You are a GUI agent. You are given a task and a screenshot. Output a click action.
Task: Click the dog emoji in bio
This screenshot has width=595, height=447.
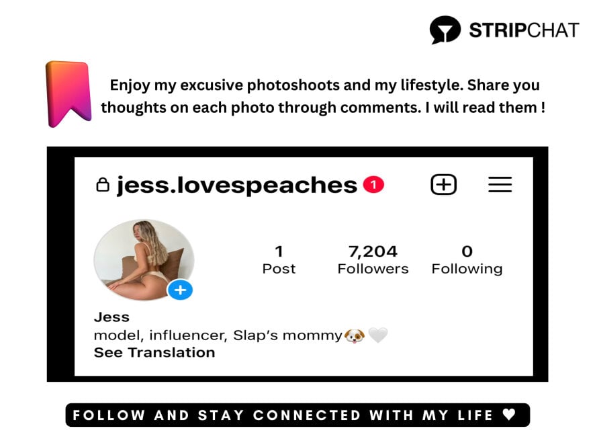tap(355, 335)
